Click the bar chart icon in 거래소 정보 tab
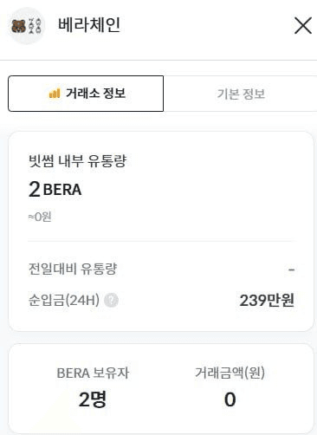The image size is (317, 435). coord(55,94)
